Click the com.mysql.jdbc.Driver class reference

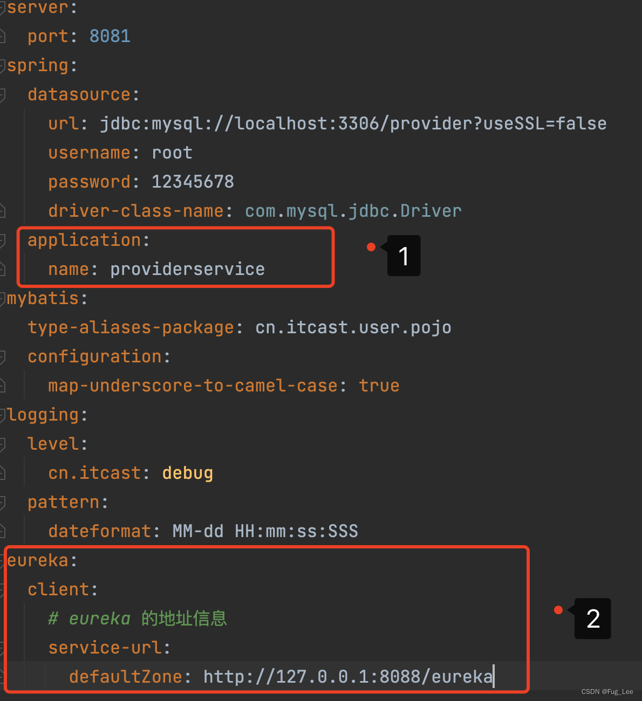[x=353, y=211]
